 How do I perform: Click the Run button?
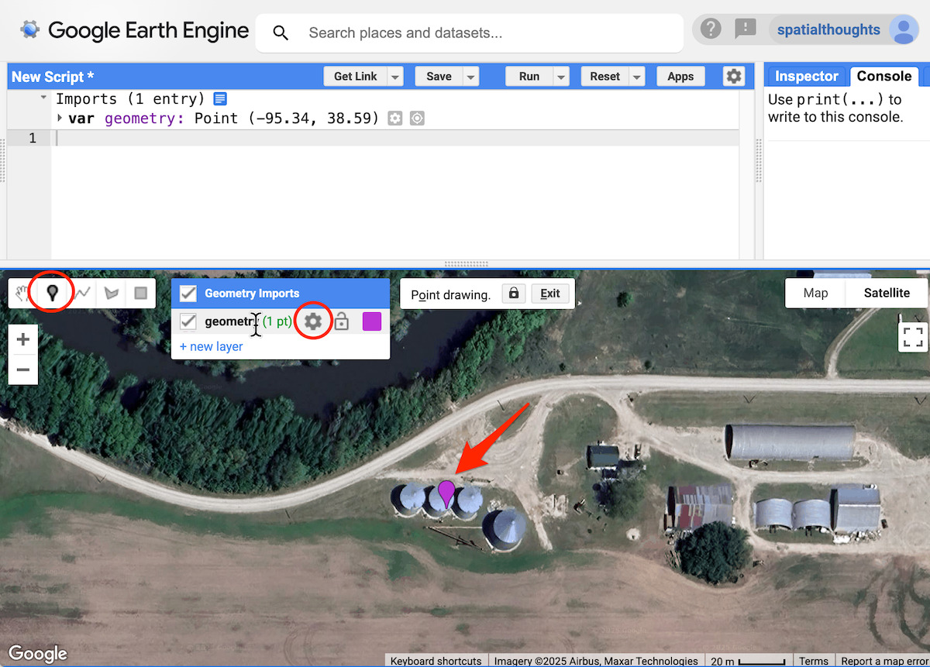click(x=529, y=77)
